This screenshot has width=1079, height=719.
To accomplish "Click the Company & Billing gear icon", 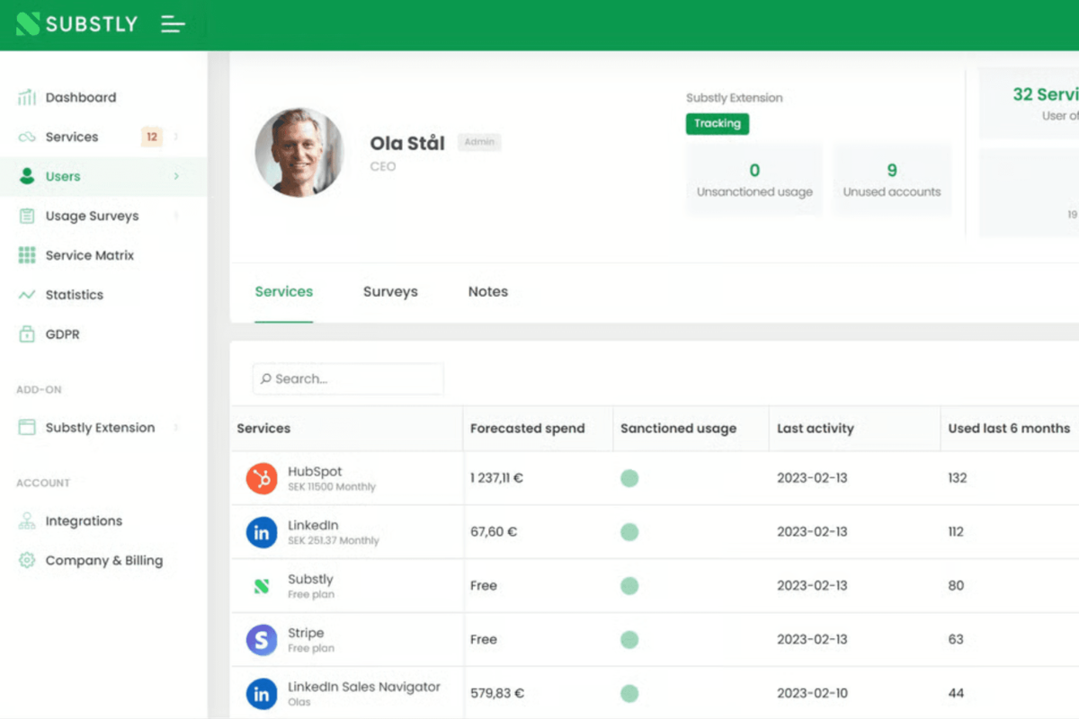I will tap(27, 561).
